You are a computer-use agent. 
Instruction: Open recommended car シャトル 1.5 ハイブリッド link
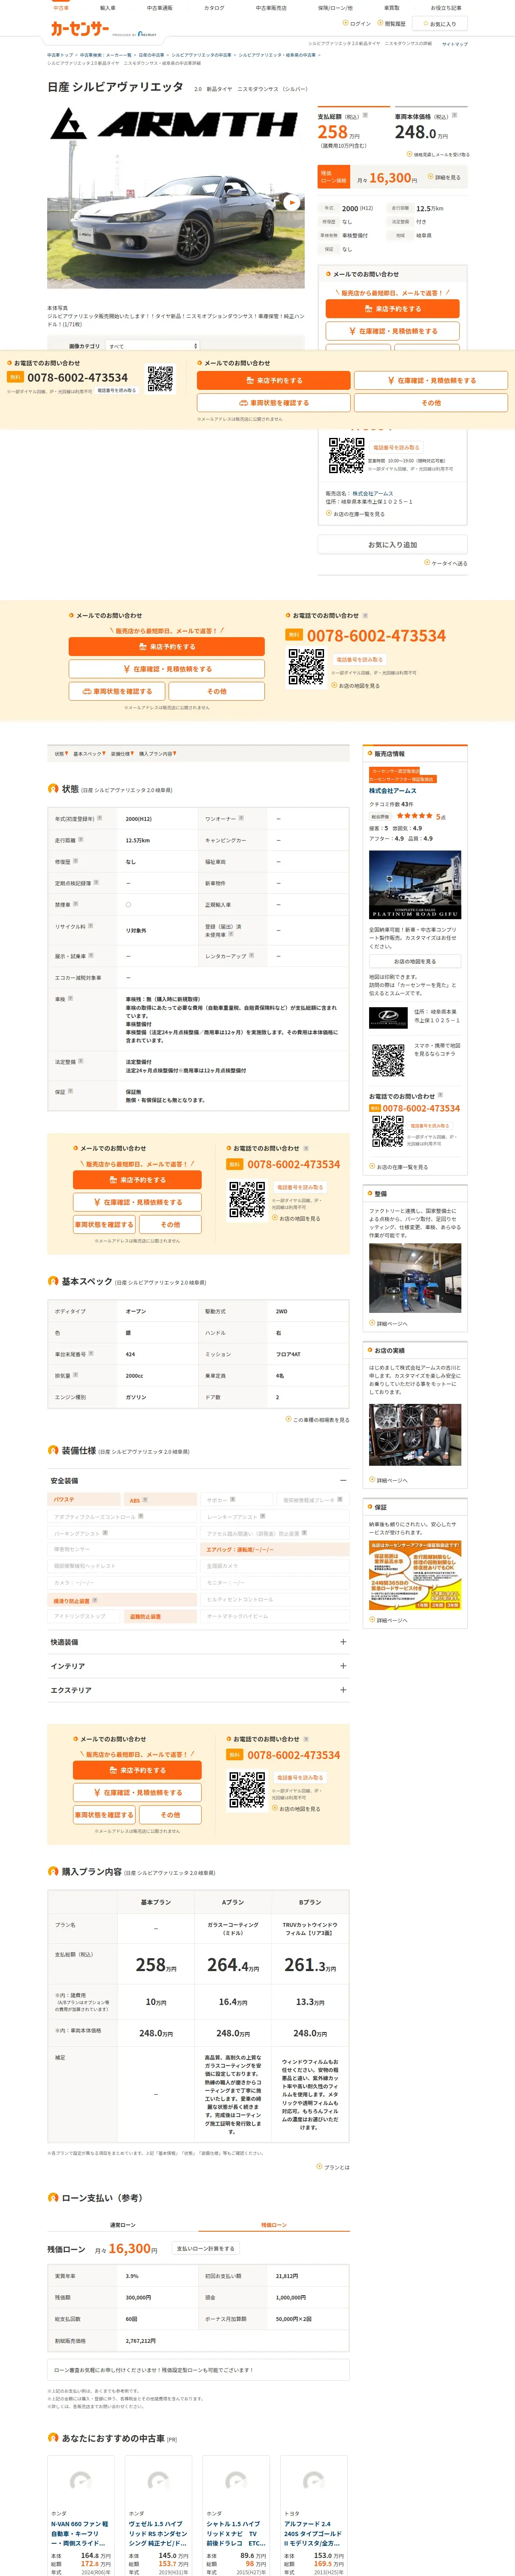[x=236, y=2533]
